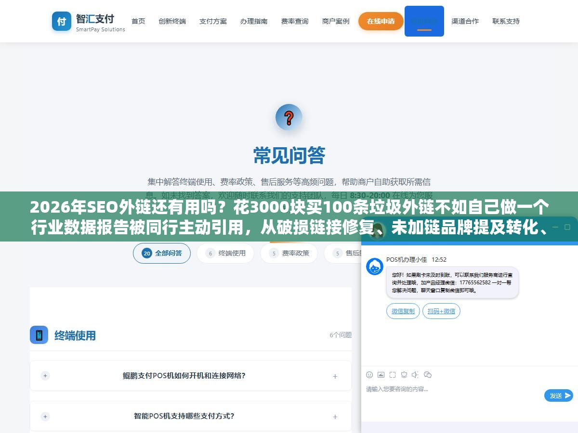Click the WeChat icon in chat toolbar

[x=428, y=375]
